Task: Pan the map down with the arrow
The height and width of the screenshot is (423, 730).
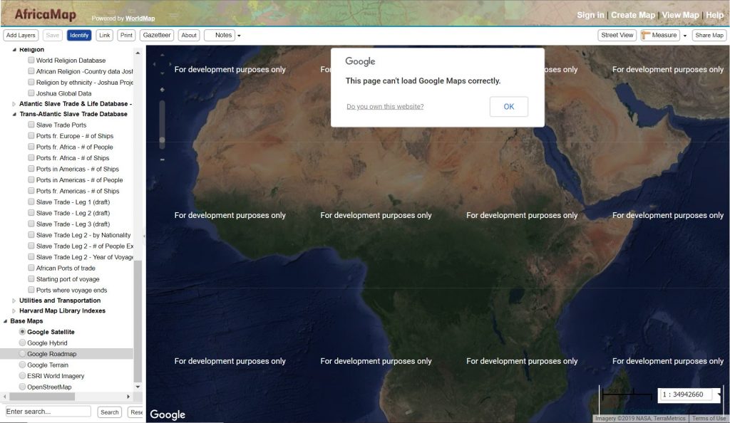Action: tap(162, 73)
